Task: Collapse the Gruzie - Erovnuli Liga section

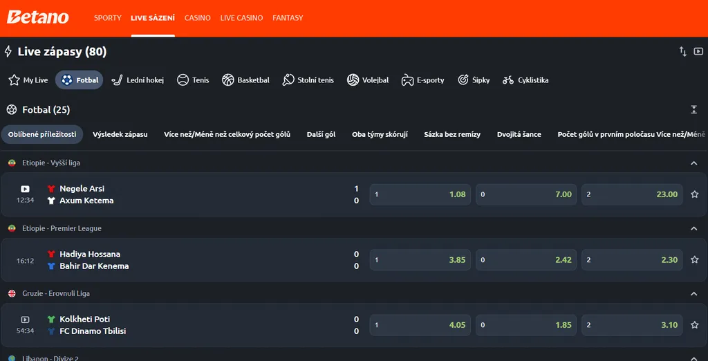Action: point(694,294)
